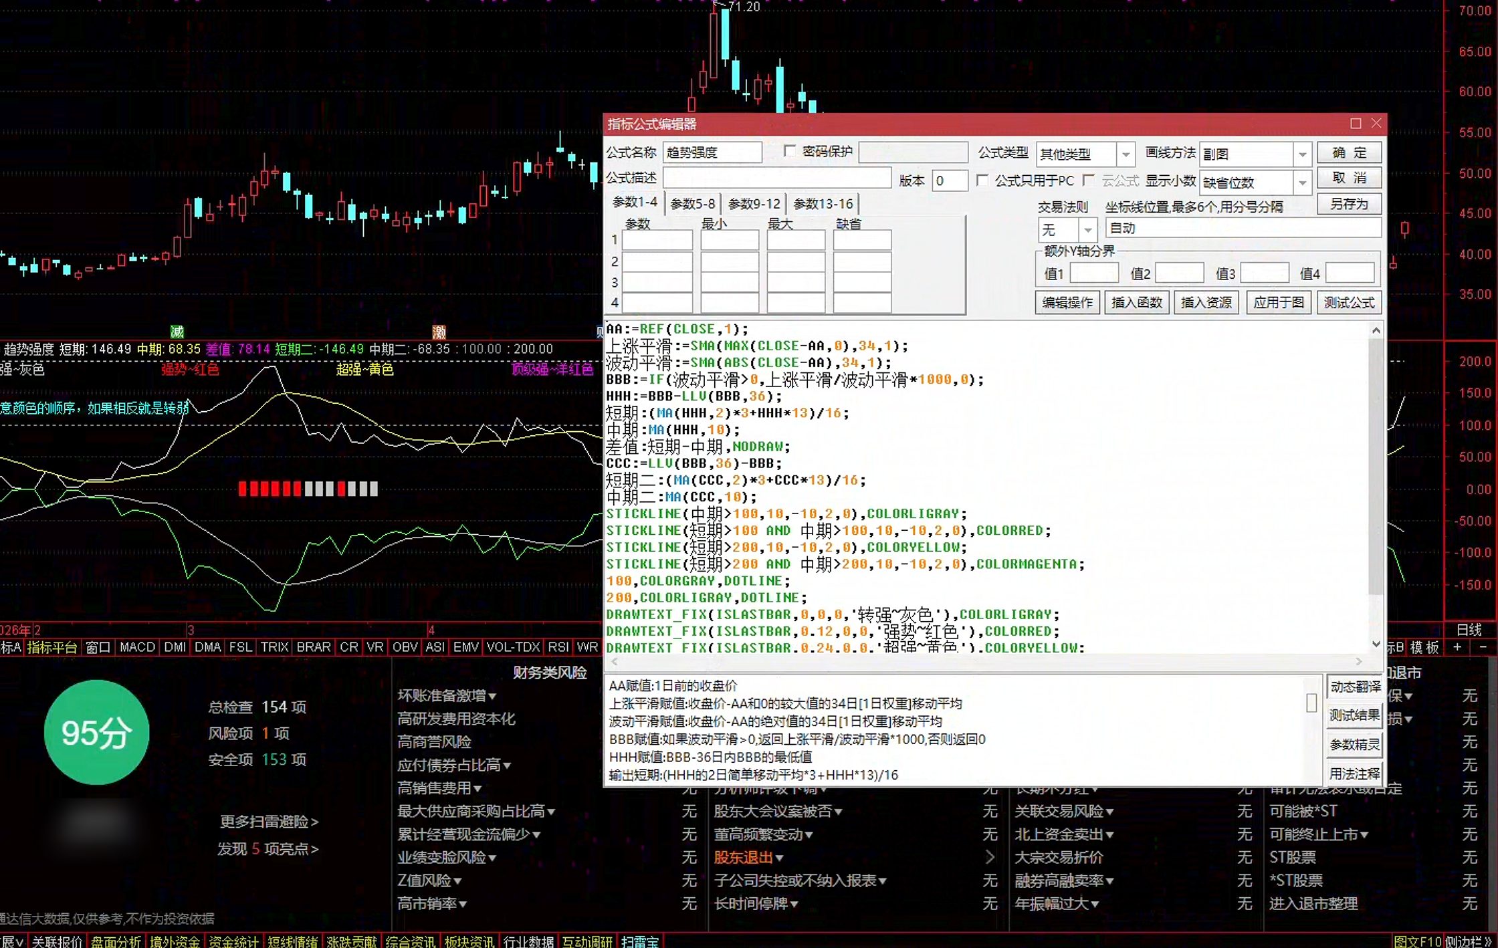Click 公式描述 input field
Image resolution: width=1498 pixels, height=948 pixels.
tap(776, 179)
